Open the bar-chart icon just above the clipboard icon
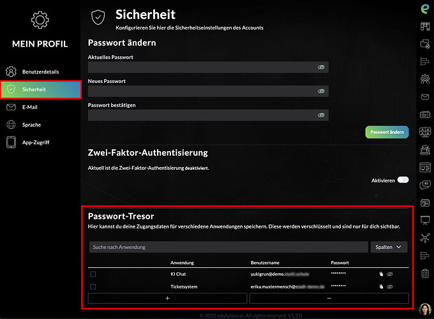Screen dimensions: 434x319 coord(424,255)
